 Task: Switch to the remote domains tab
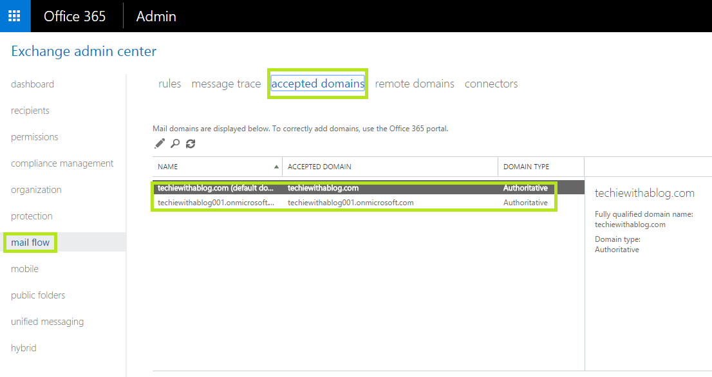click(415, 84)
